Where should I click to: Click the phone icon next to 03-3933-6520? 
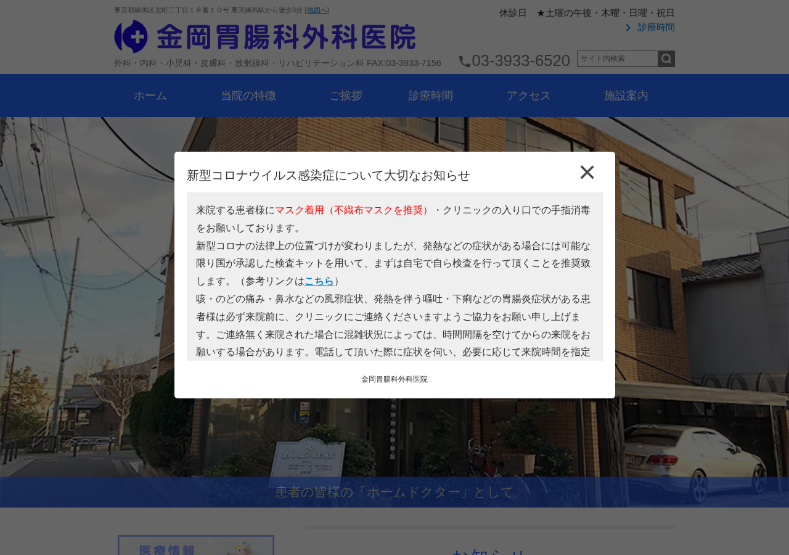coord(465,61)
